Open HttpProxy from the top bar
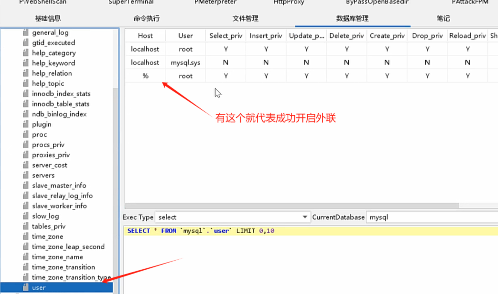498x294 pixels. click(289, 2)
